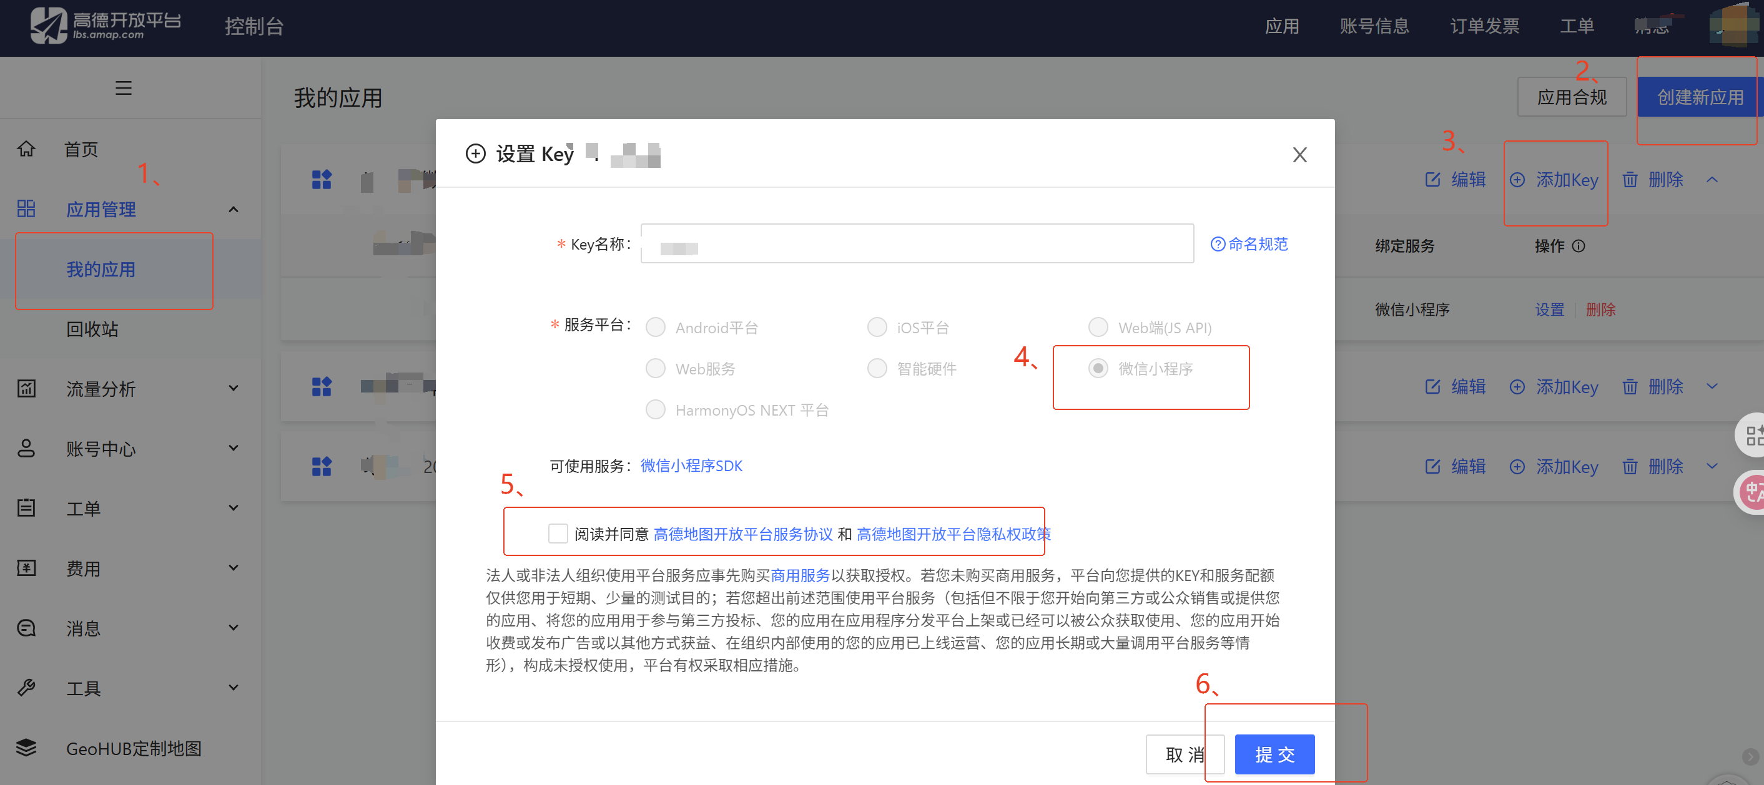Select the Web端(JS API) radio button
This screenshot has width=1764, height=785.
[1098, 327]
